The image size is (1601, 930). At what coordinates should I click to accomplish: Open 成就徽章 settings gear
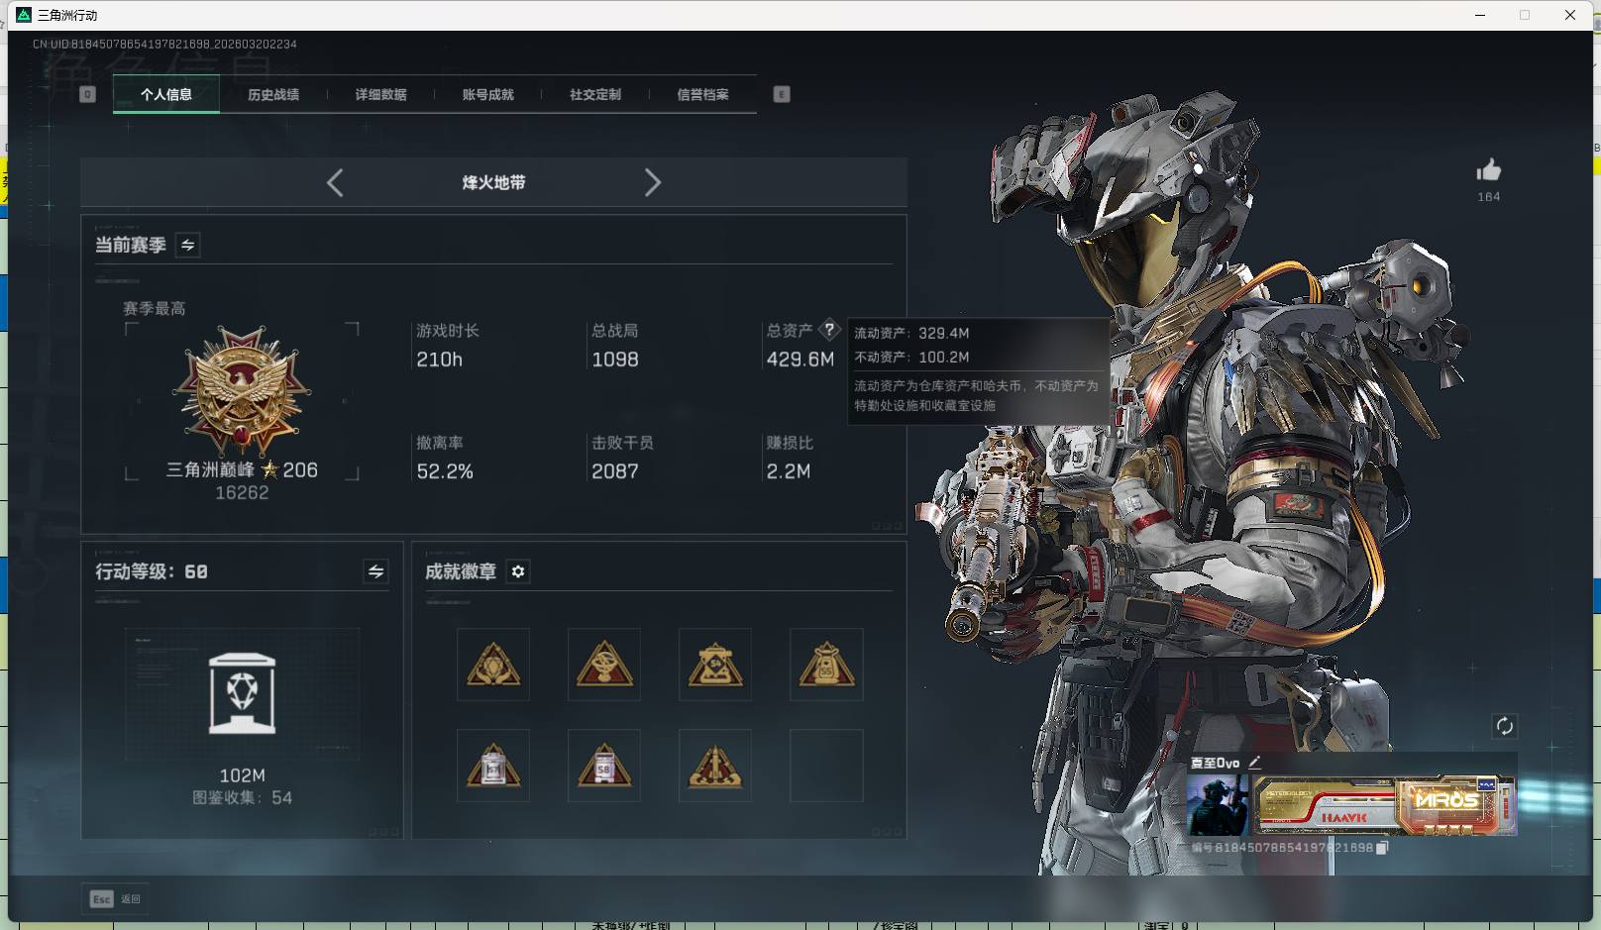(x=518, y=571)
